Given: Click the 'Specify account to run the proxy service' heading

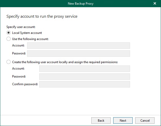Looking at the screenshot, I should [x=42, y=16].
